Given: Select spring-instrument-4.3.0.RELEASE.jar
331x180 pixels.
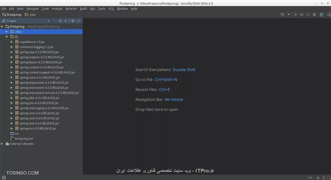Looking at the screenshot, I should coord(44,88).
